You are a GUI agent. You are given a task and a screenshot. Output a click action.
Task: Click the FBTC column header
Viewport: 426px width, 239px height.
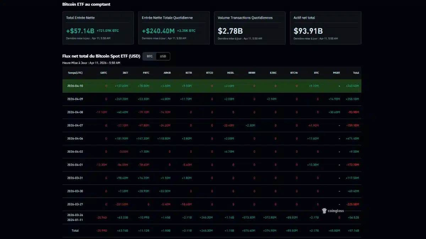tap(146, 73)
